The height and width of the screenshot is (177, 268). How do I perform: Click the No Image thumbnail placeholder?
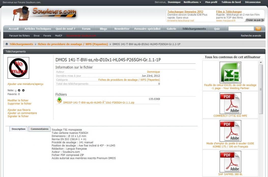click(x=18, y=68)
